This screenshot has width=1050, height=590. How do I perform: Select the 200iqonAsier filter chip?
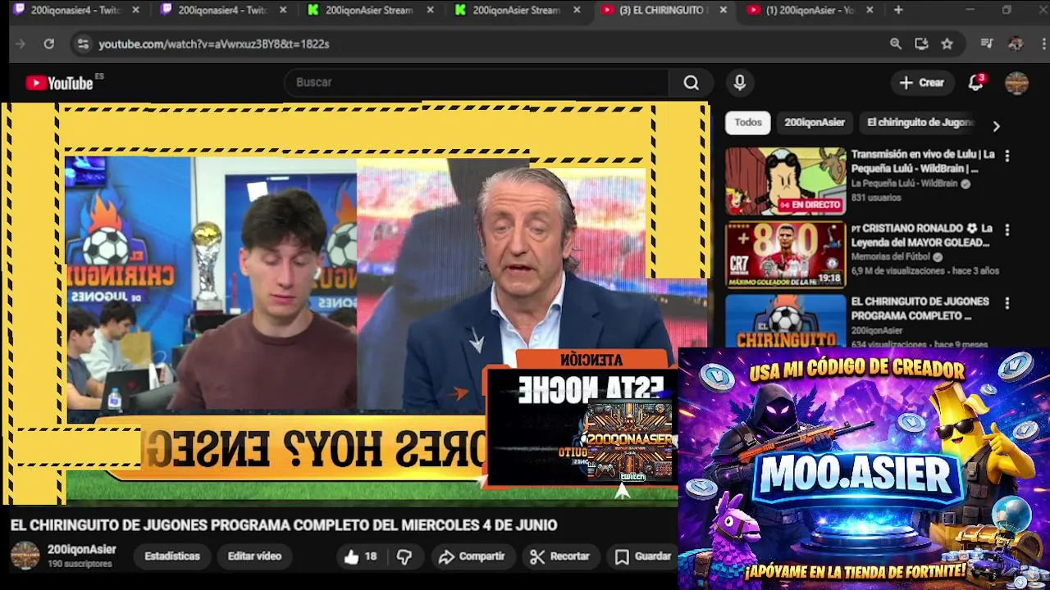[x=815, y=122]
